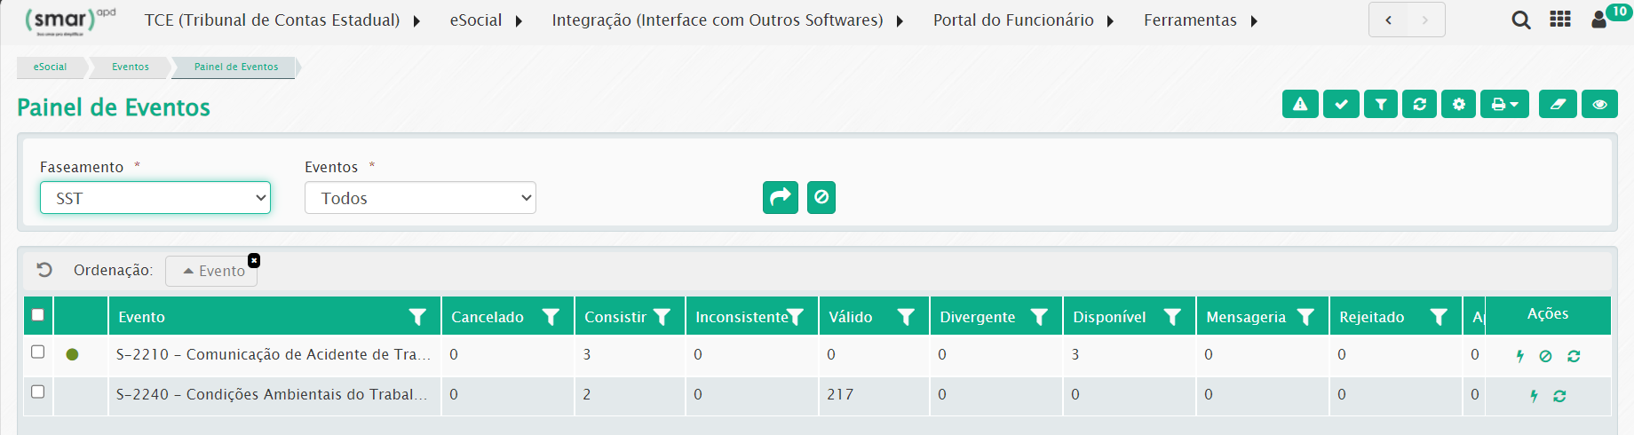Go to Eventos breadcrumb link

pyautogui.click(x=131, y=67)
